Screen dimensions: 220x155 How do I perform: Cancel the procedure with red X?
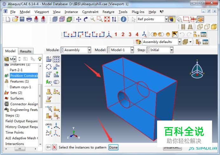pyautogui.click(x=54, y=147)
